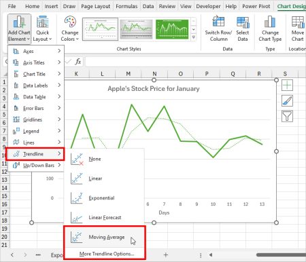306x262 pixels.
Task: Open the Add Chart Element dropdown
Action: [19, 29]
